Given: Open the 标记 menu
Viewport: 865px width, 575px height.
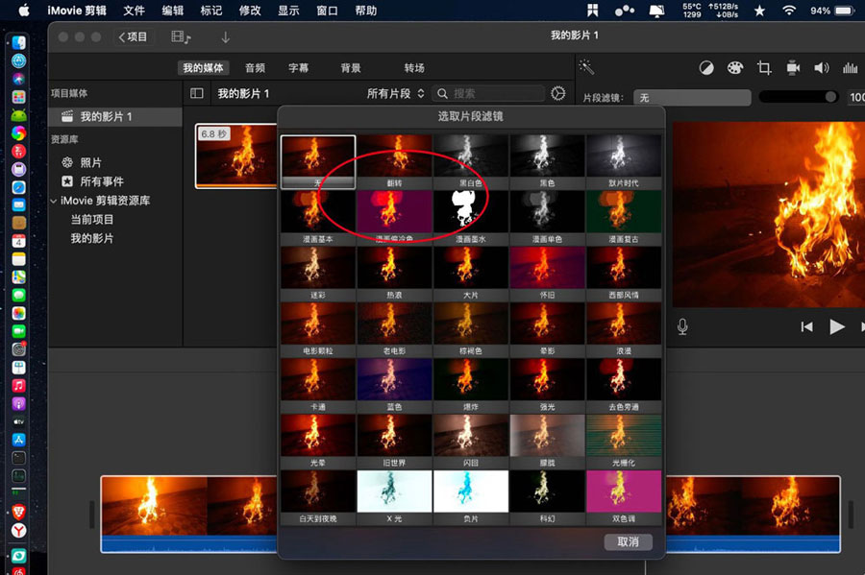Looking at the screenshot, I should coord(210,11).
